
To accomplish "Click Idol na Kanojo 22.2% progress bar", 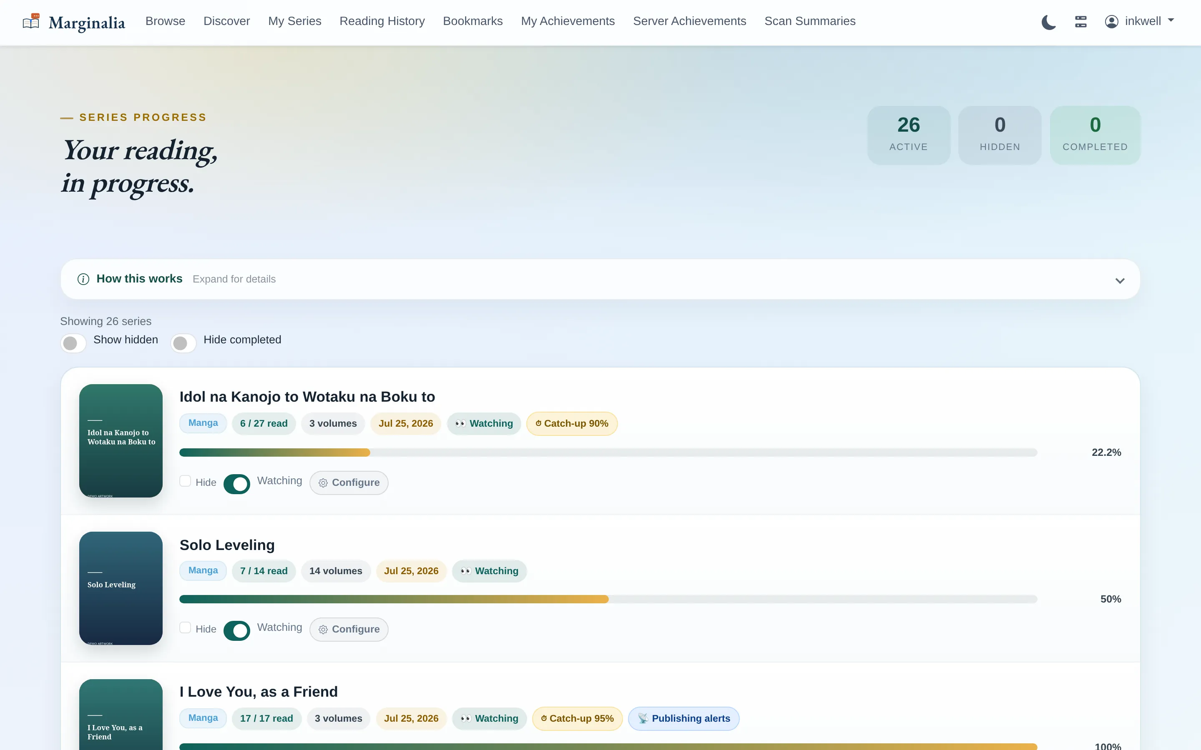I will pos(608,452).
